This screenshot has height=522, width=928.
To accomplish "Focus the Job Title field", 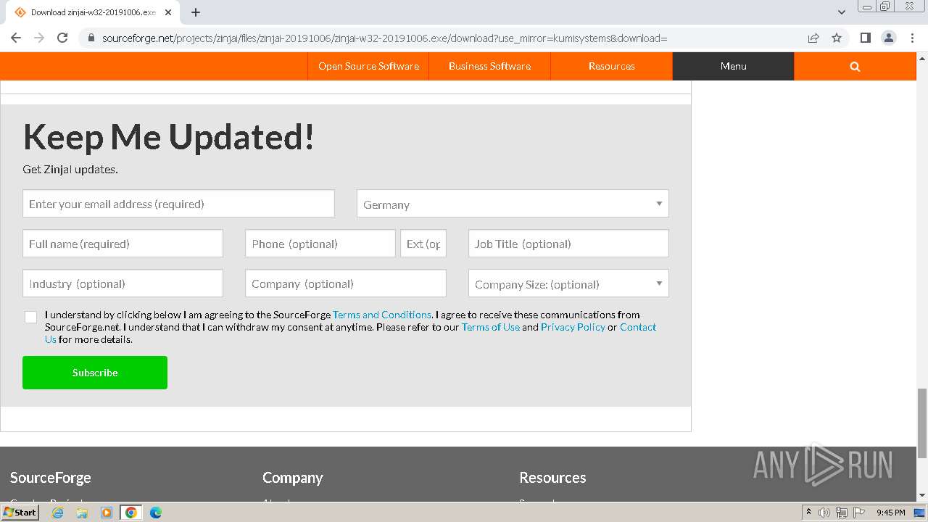I will tap(568, 244).
